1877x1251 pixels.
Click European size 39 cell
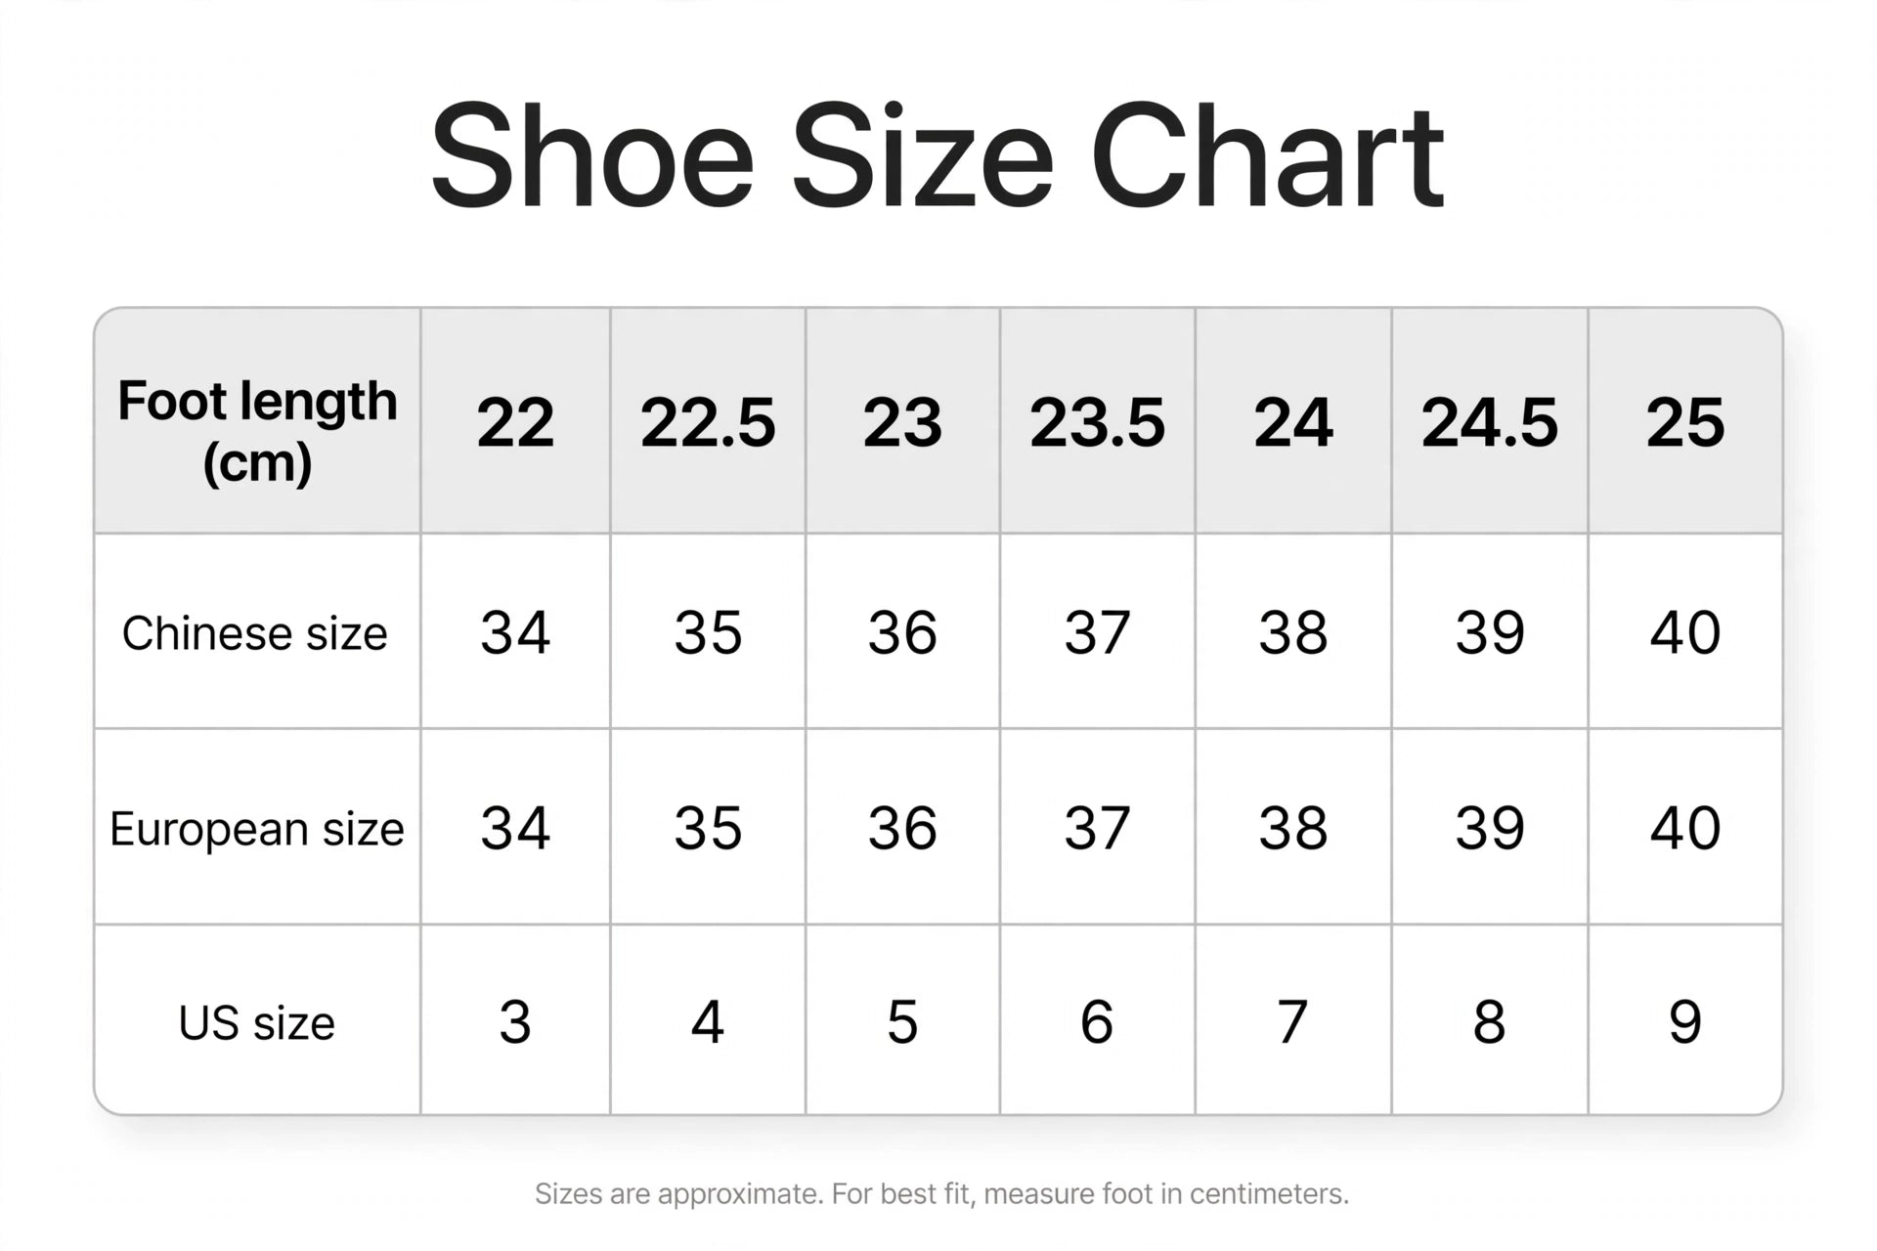(x=1489, y=827)
